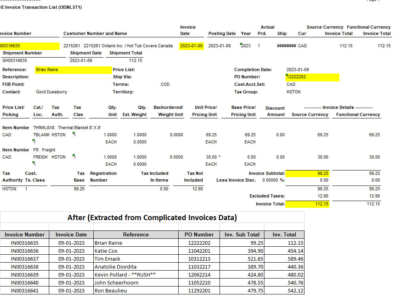397x298 pixels.
Task: Click the Tax Not Included value 12.90
Action: (x=197, y=189)
